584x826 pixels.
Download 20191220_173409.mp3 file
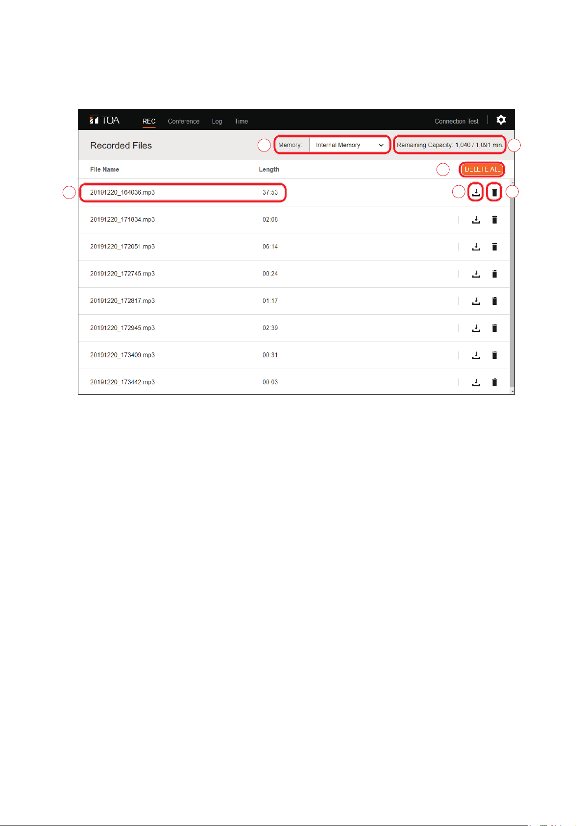pos(476,355)
